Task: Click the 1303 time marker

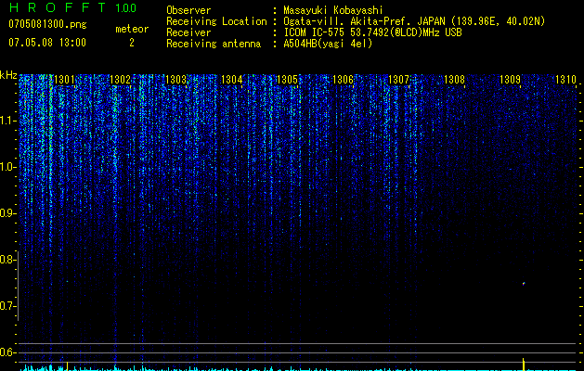Action: coord(175,80)
